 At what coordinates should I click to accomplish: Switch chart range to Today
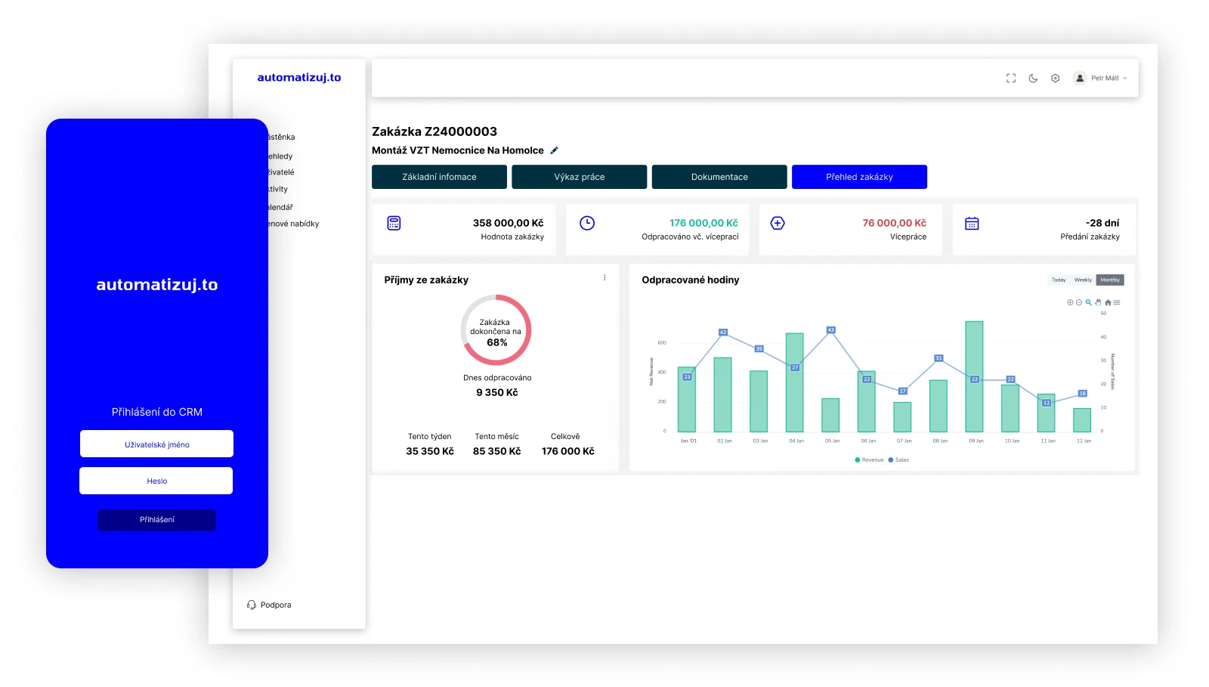(x=1059, y=280)
